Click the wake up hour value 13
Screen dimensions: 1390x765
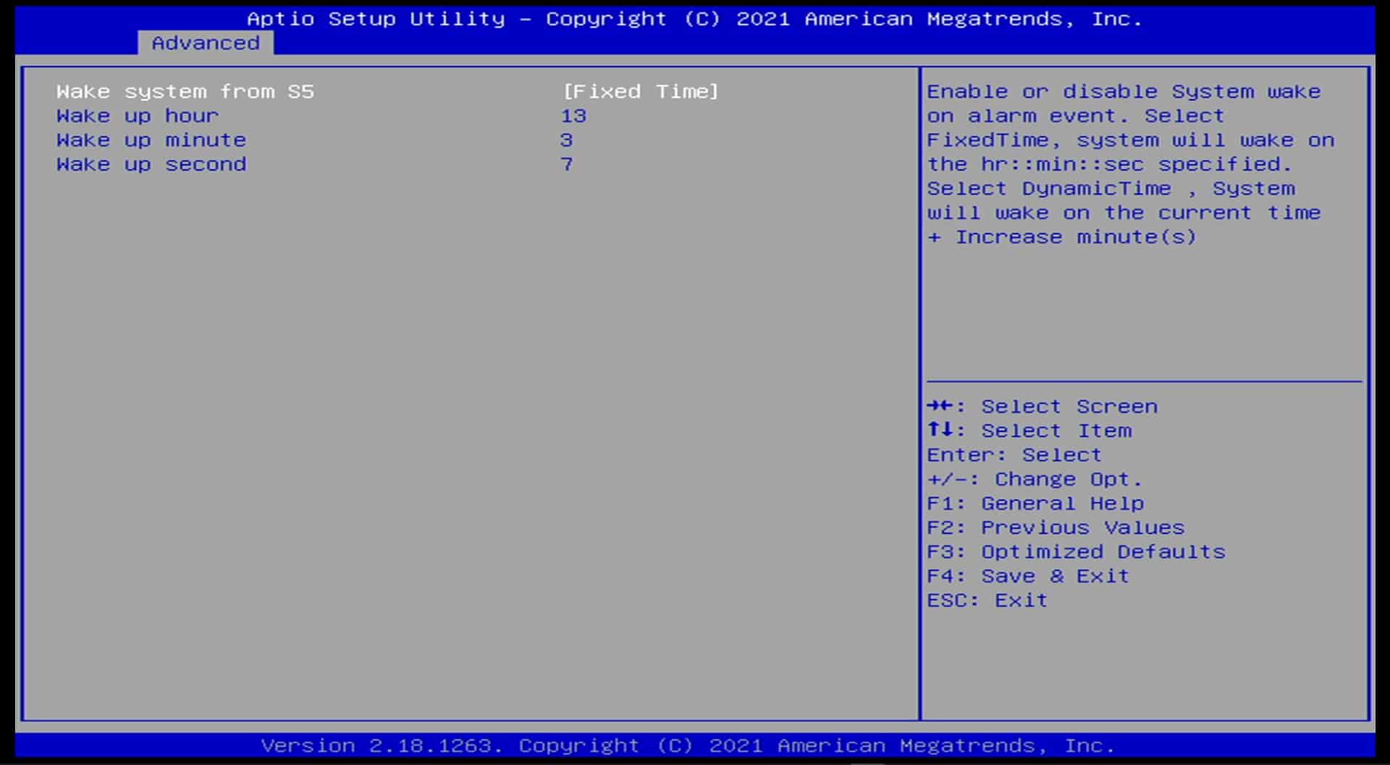573,116
